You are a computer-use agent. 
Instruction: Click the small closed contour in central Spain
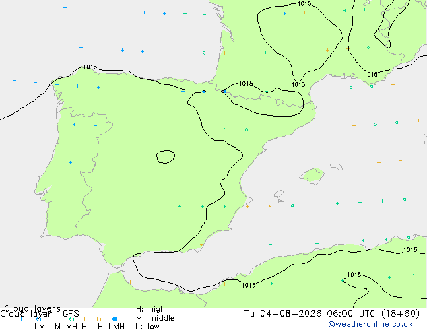(x=166, y=157)
